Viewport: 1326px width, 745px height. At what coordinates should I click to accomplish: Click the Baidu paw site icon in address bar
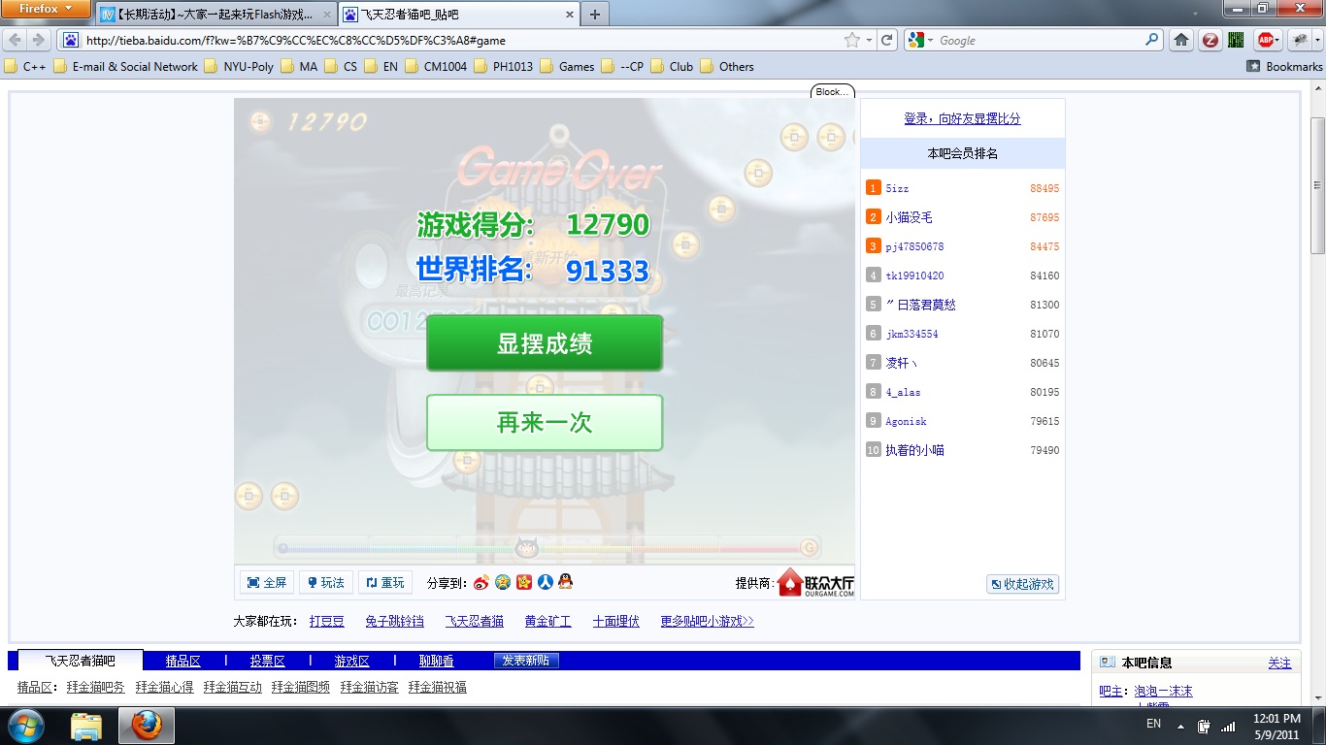click(71, 40)
